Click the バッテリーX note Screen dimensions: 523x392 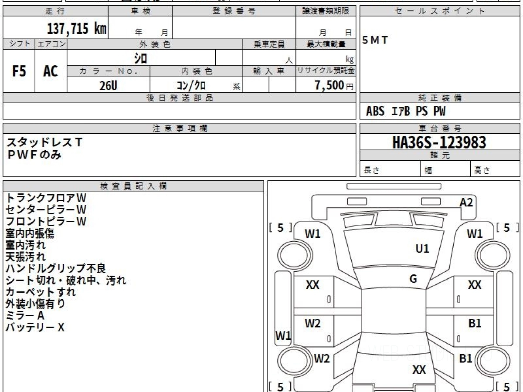[x=35, y=328]
